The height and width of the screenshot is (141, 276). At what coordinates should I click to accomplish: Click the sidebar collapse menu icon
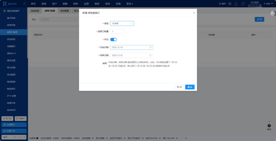click(x=25, y=4)
